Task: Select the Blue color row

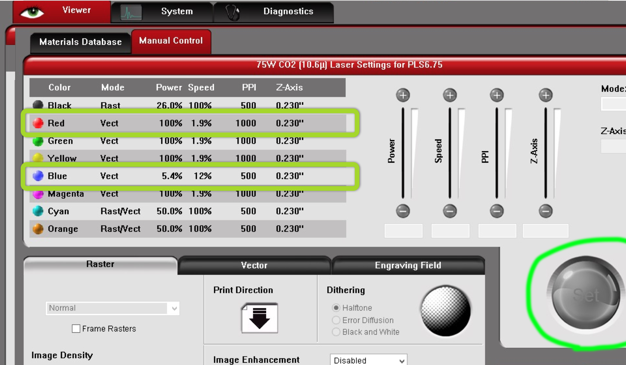Action: pos(187,176)
